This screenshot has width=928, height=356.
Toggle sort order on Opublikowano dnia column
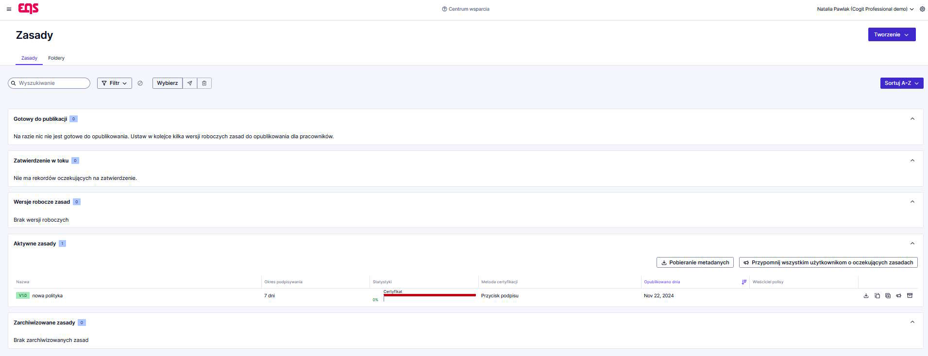pos(744,282)
